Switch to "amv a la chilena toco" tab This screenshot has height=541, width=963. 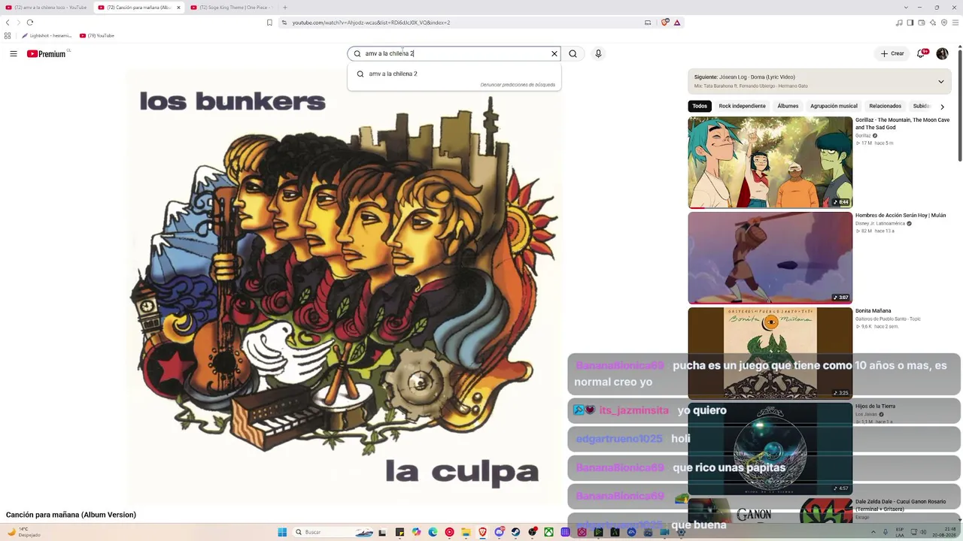[x=47, y=8]
